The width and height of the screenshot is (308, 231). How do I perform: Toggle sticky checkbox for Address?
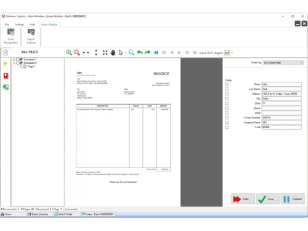pos(227,94)
